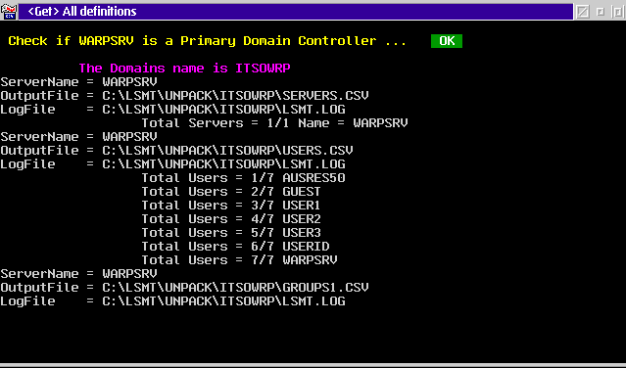626x368 pixels.
Task: Maximize the '<Get> All definitions' window
Action: [617, 12]
